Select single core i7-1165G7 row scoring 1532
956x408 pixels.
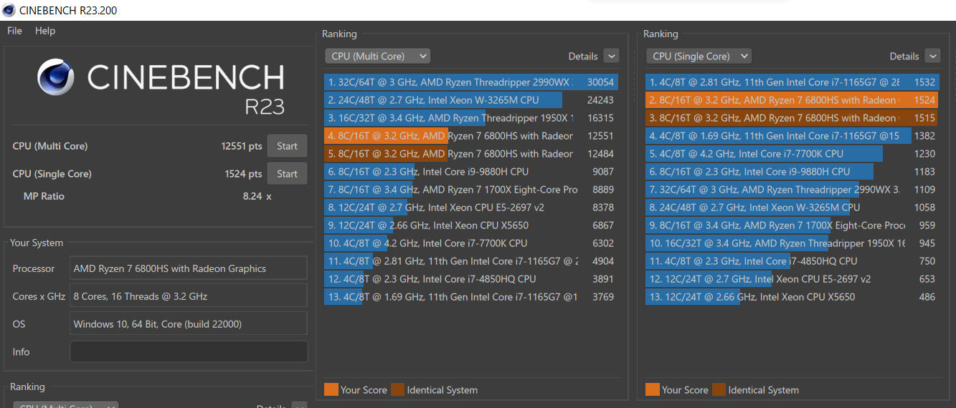tap(792, 82)
